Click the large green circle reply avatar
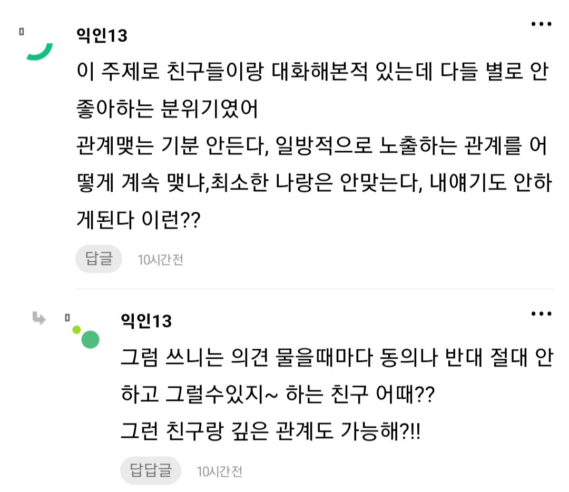 coord(90,340)
